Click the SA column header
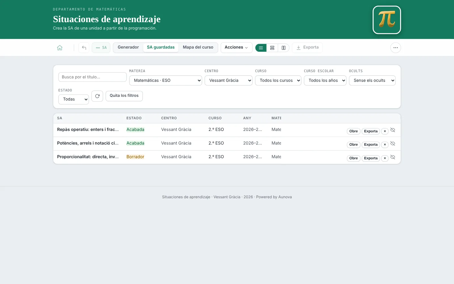Image resolution: width=454 pixels, height=284 pixels. [60, 118]
